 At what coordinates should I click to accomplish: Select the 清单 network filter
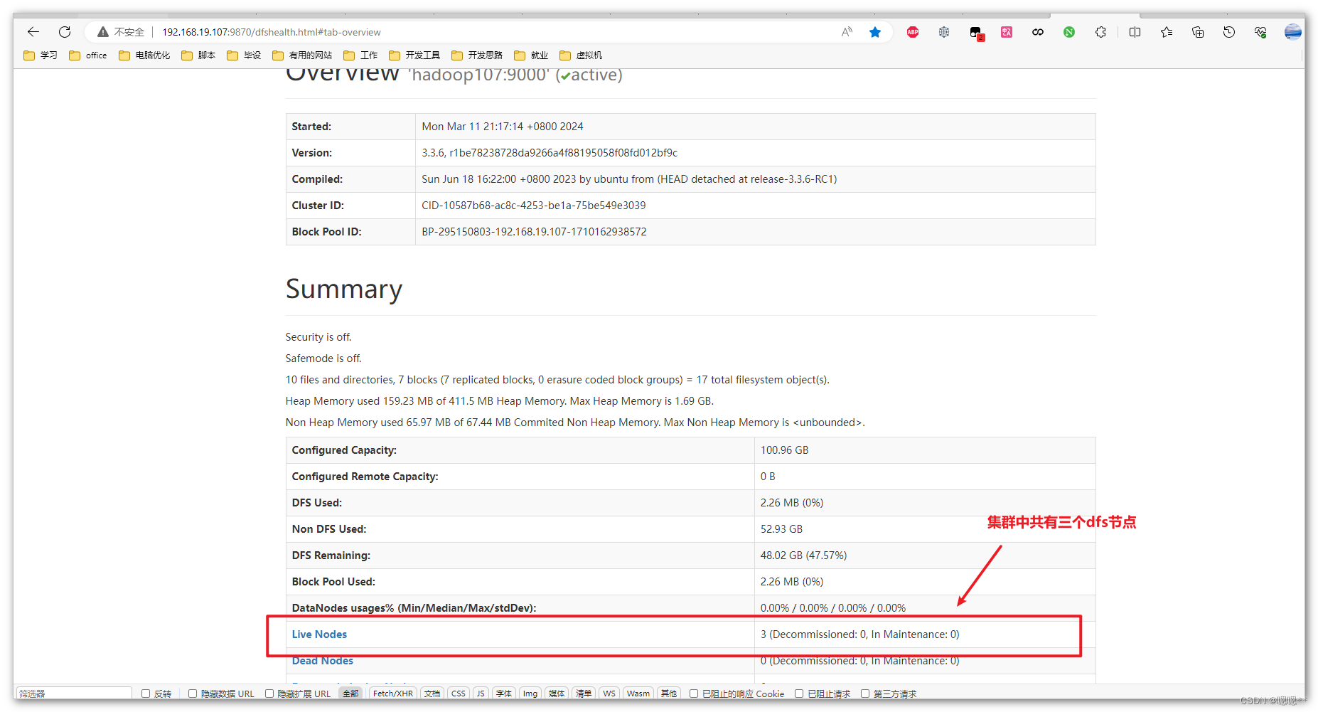point(584,694)
